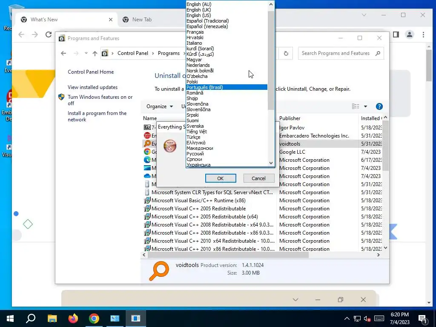This screenshot has width=436, height=327.
Task: Switch to the What's New Chrome tab
Action: pos(67,20)
